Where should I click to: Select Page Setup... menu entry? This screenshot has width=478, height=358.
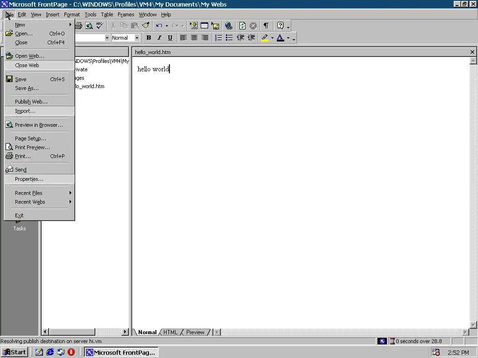click(40, 138)
